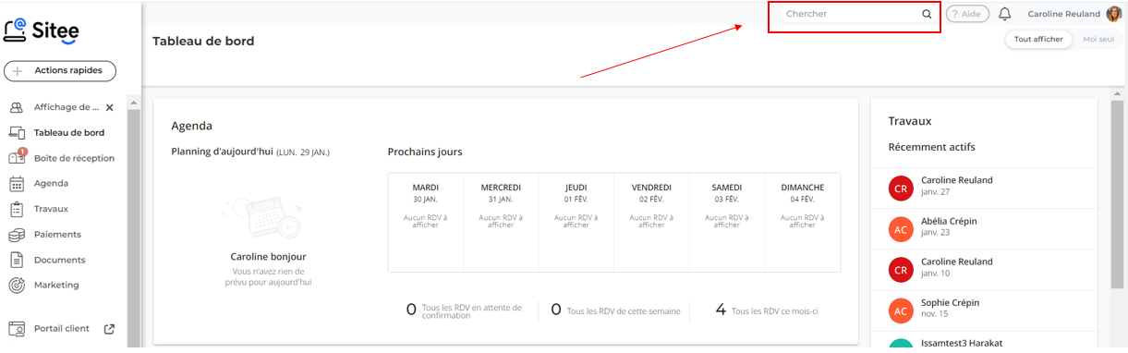The image size is (1128, 353).
Task: Close the Affichage de... sidebar item
Action: click(x=110, y=107)
